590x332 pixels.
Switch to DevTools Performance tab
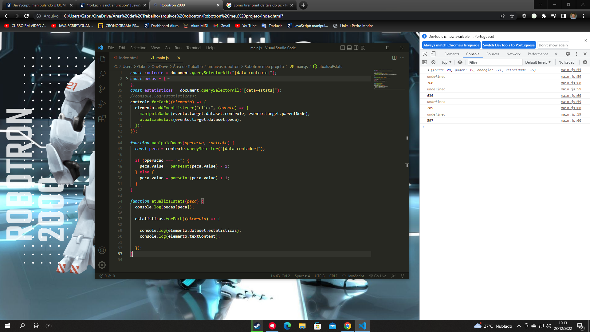tap(538, 54)
